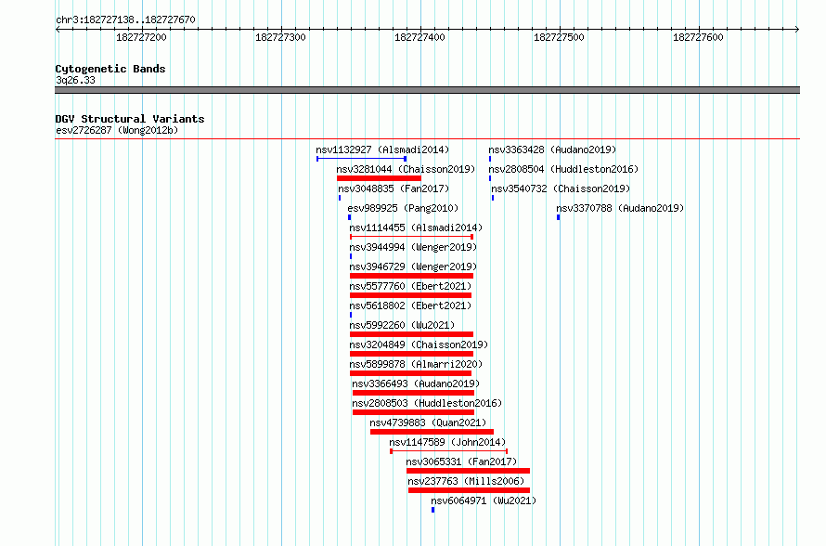
Task: Open nsv3204849 (Chaisson2019) label
Action: coord(419,344)
